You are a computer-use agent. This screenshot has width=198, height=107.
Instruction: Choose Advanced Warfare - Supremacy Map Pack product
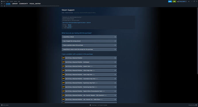coord(89,83)
